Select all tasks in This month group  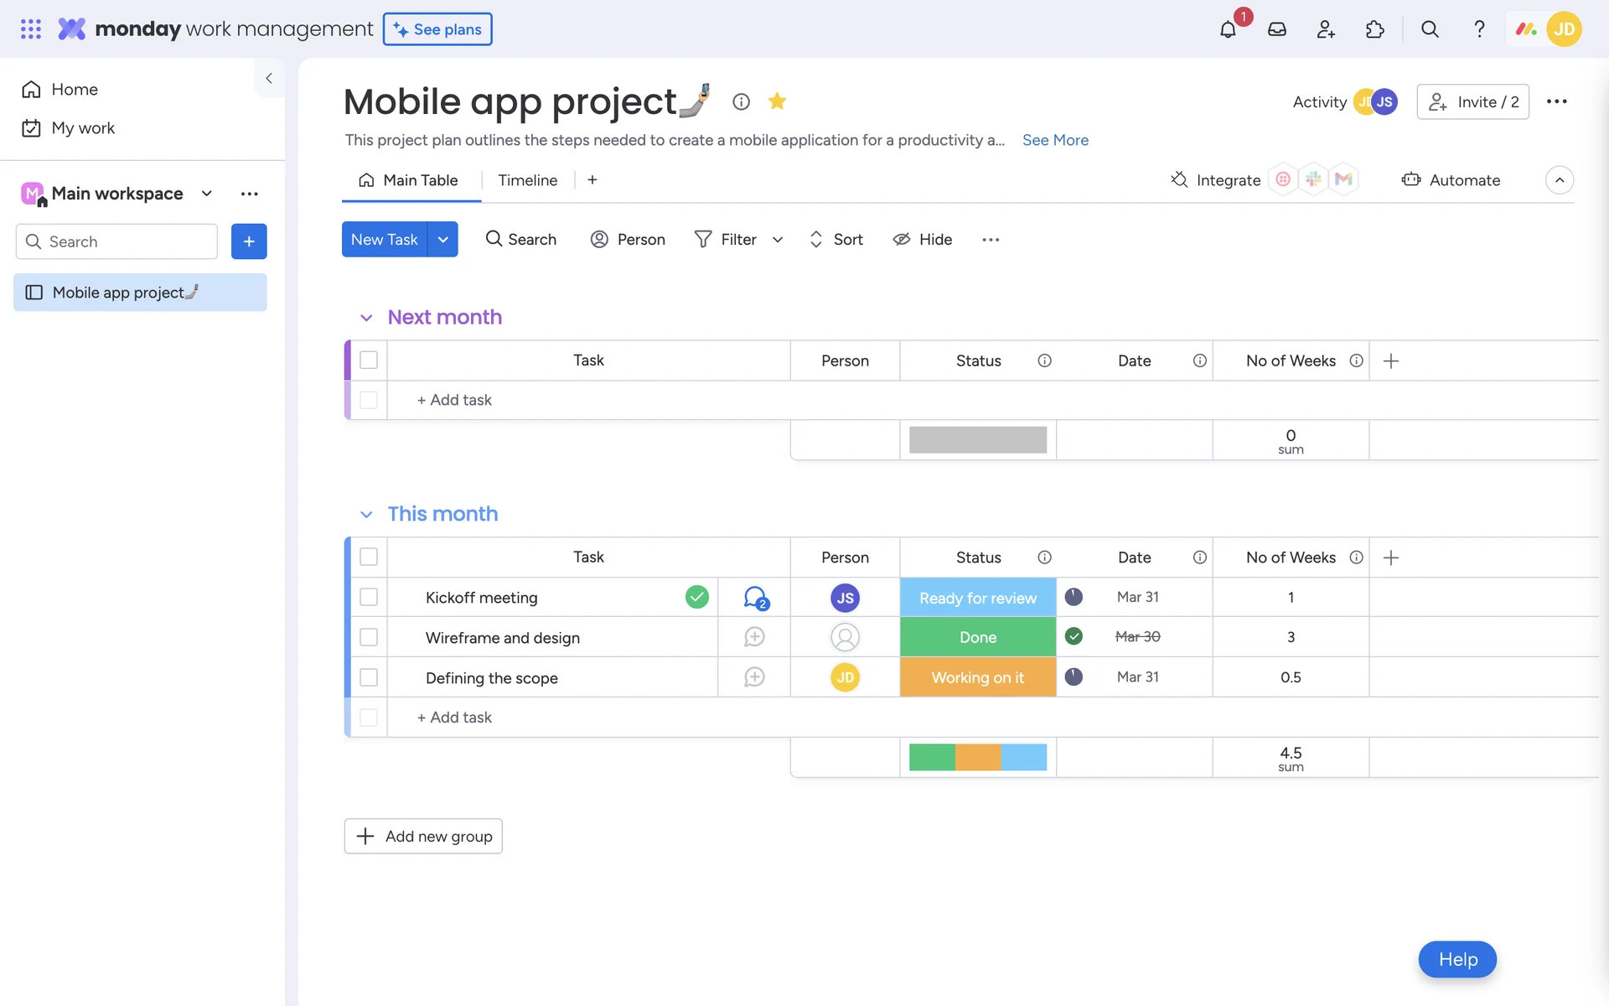point(369,557)
